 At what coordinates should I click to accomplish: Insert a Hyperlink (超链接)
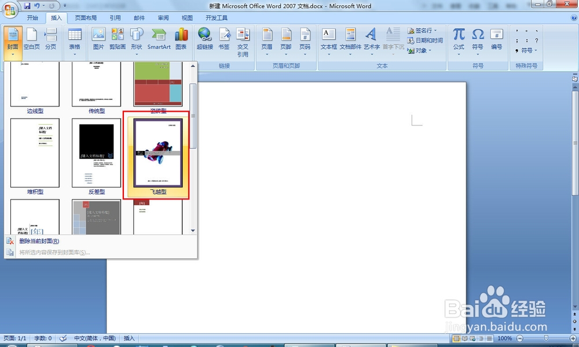205,39
